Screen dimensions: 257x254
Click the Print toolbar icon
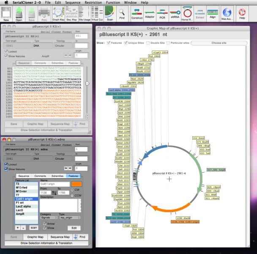click(44, 14)
